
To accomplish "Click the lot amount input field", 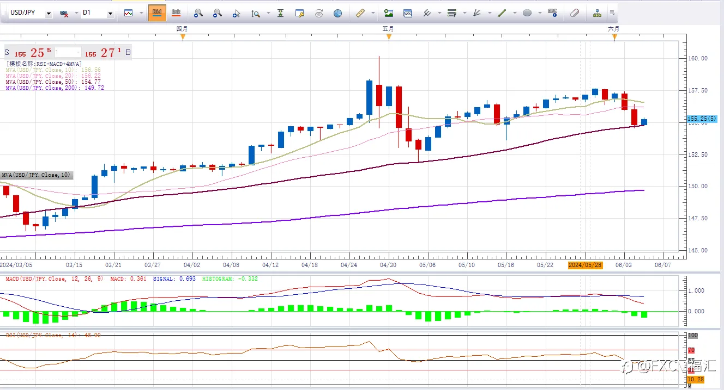I will point(68,53).
